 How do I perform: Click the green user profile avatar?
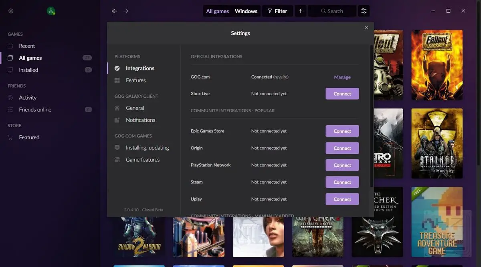tap(51, 11)
